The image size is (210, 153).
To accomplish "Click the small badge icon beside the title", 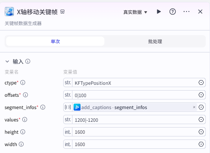I will point(62,12).
